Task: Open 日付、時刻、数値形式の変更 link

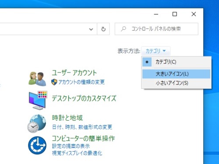Action: [82, 127]
